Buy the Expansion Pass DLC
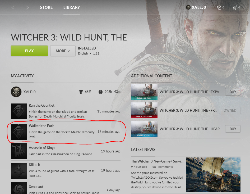250x194 pixels. (x=233, y=92)
